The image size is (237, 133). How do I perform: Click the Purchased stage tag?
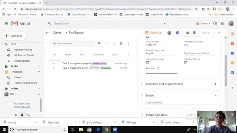pos(105,68)
